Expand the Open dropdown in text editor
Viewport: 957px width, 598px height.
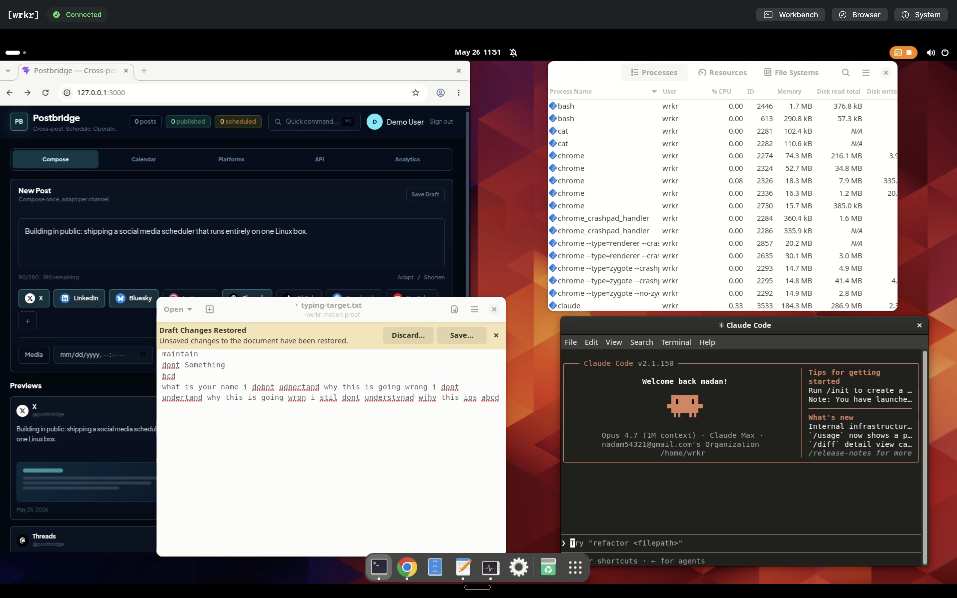click(178, 309)
